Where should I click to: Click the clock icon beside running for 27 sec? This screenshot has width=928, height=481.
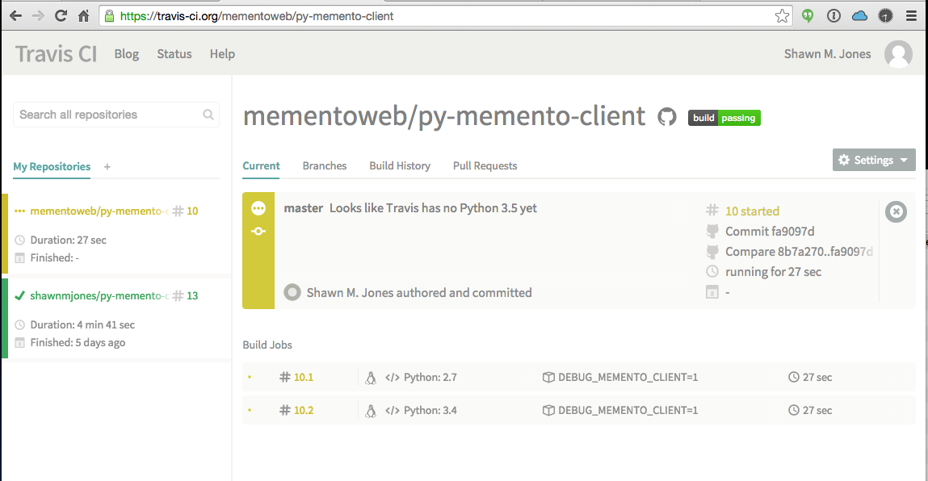712,271
